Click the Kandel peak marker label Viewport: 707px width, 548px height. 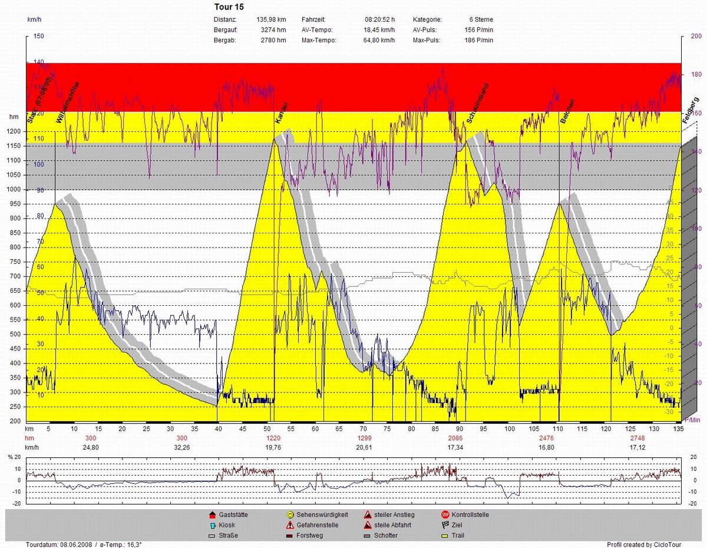[x=282, y=113]
